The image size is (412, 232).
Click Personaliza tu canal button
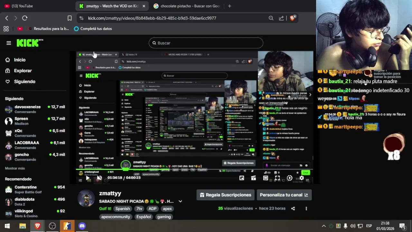click(284, 195)
